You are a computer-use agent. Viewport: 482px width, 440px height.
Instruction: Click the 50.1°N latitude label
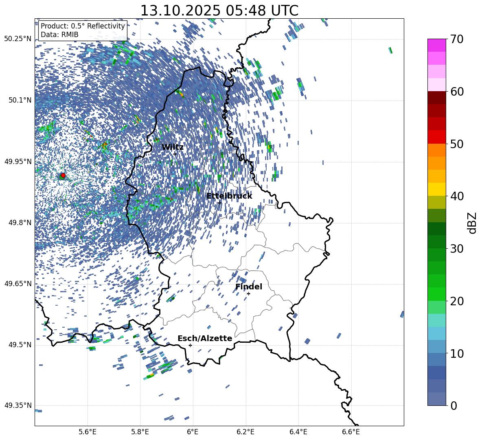point(20,100)
